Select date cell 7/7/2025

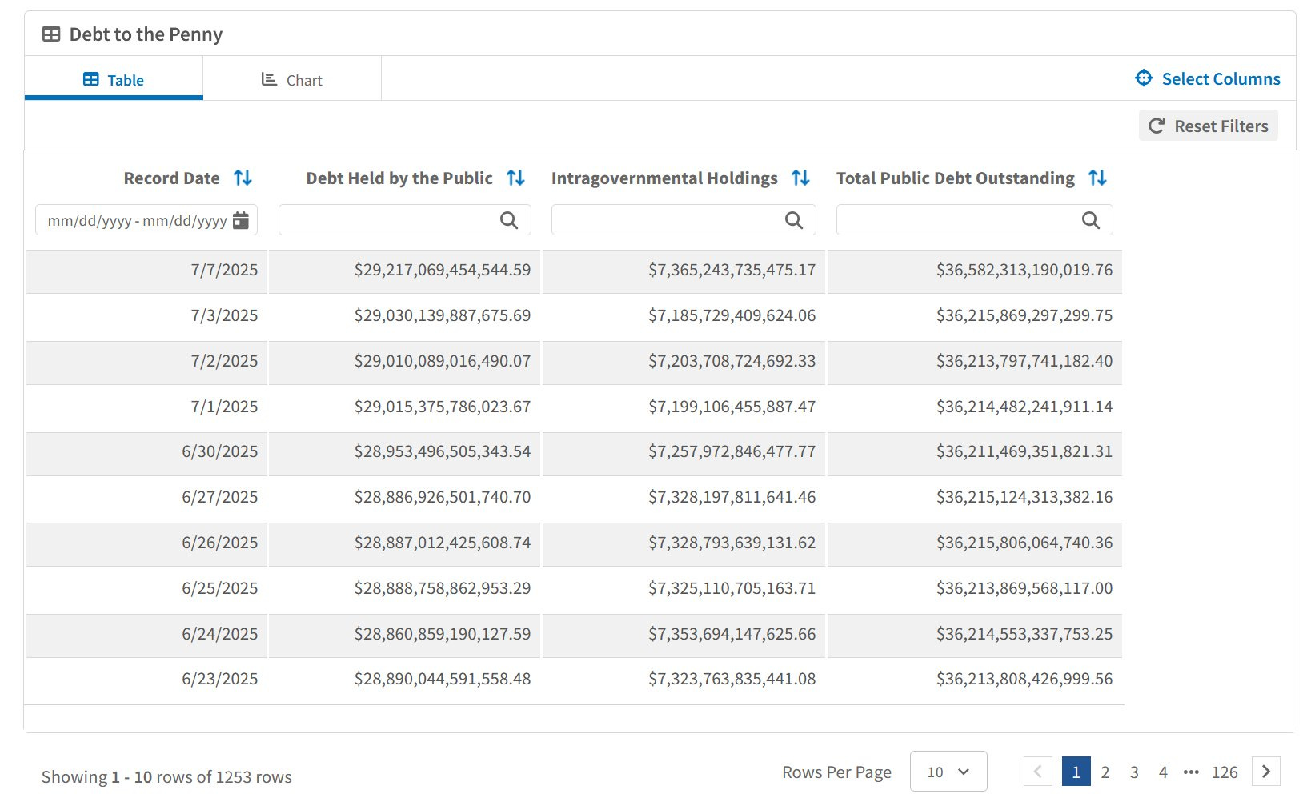tap(224, 270)
